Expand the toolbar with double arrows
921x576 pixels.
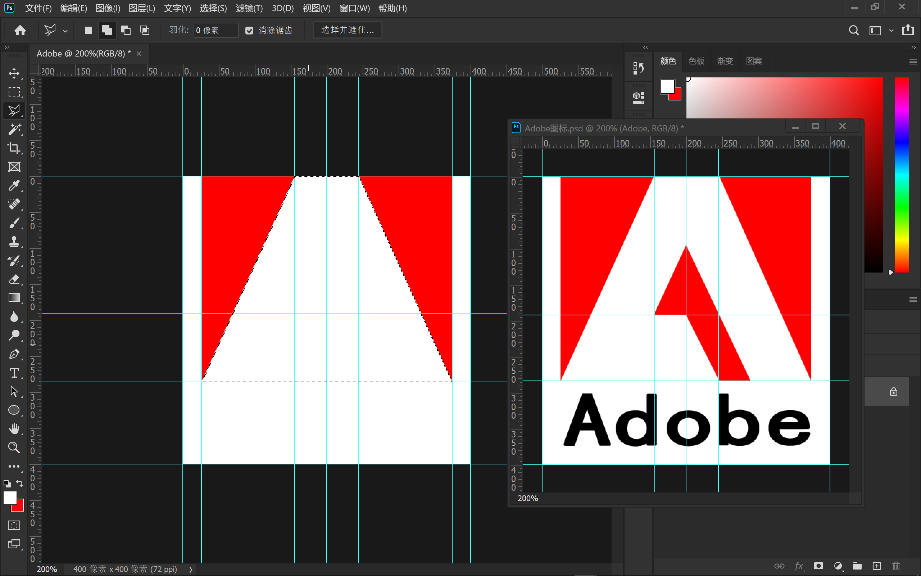pyautogui.click(x=7, y=47)
